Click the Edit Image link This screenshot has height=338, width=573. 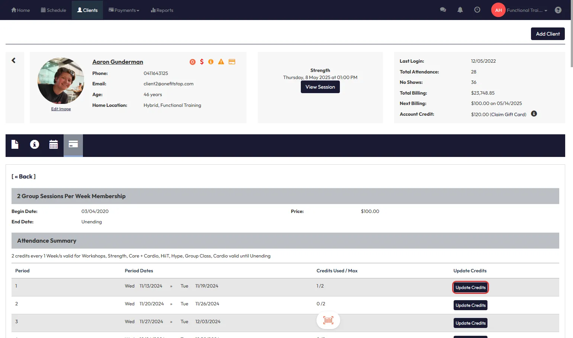(x=61, y=109)
